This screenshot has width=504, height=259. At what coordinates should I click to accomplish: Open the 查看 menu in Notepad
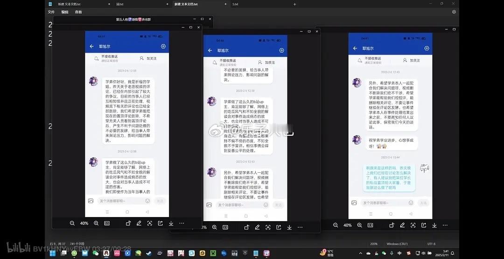click(x=78, y=12)
